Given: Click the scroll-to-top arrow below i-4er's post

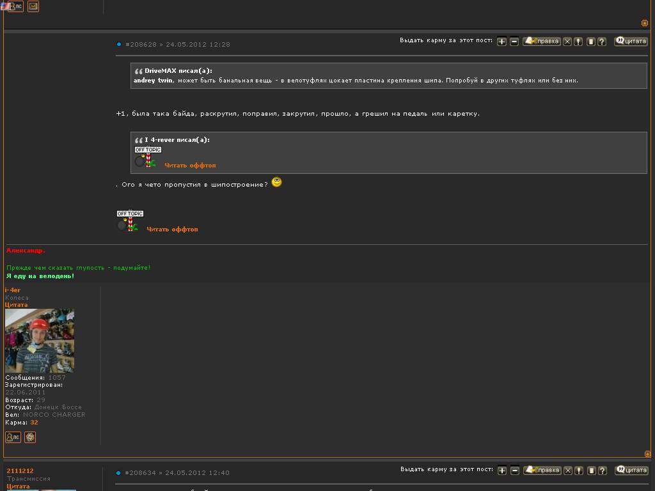Looking at the screenshot, I should coord(647,454).
